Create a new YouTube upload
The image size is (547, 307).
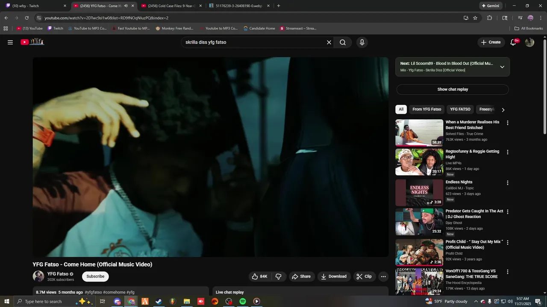click(491, 42)
